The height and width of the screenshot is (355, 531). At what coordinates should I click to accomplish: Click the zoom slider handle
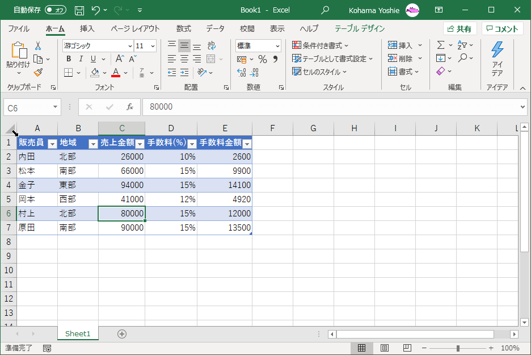pyautogui.click(x=458, y=348)
